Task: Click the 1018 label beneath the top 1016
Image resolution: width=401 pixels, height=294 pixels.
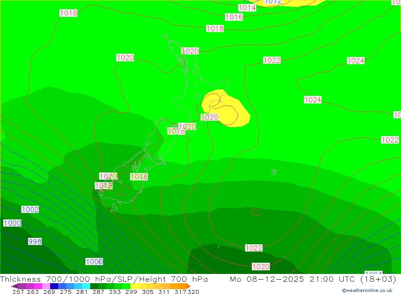Action: tap(215, 28)
